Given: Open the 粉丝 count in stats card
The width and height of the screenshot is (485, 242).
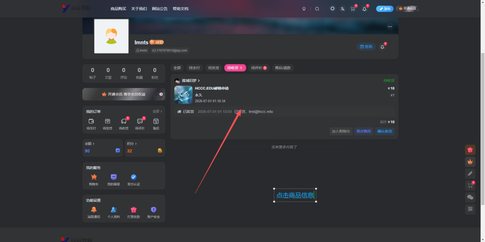Looking at the screenshot, I should click(155, 73).
